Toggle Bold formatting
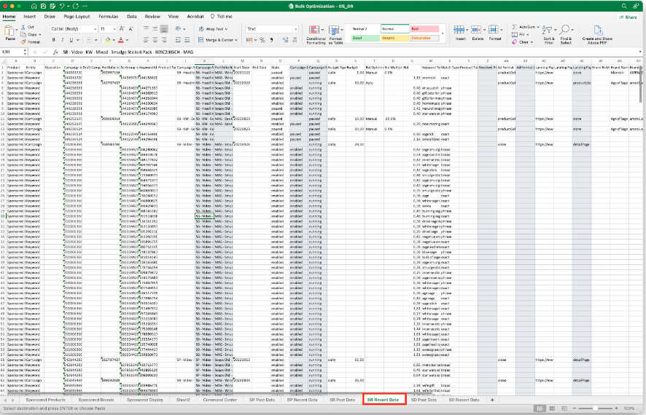The height and width of the screenshot is (415, 646). pyautogui.click(x=55, y=41)
